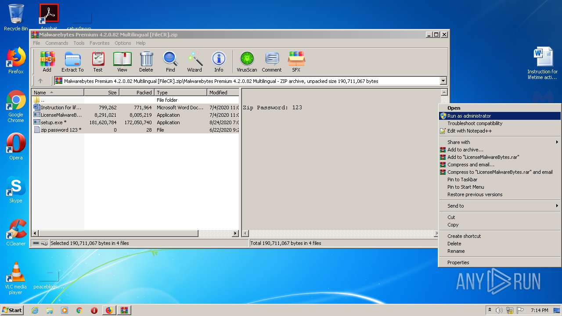Choose Open in context menu
This screenshot has width=562, height=316.
[500, 108]
